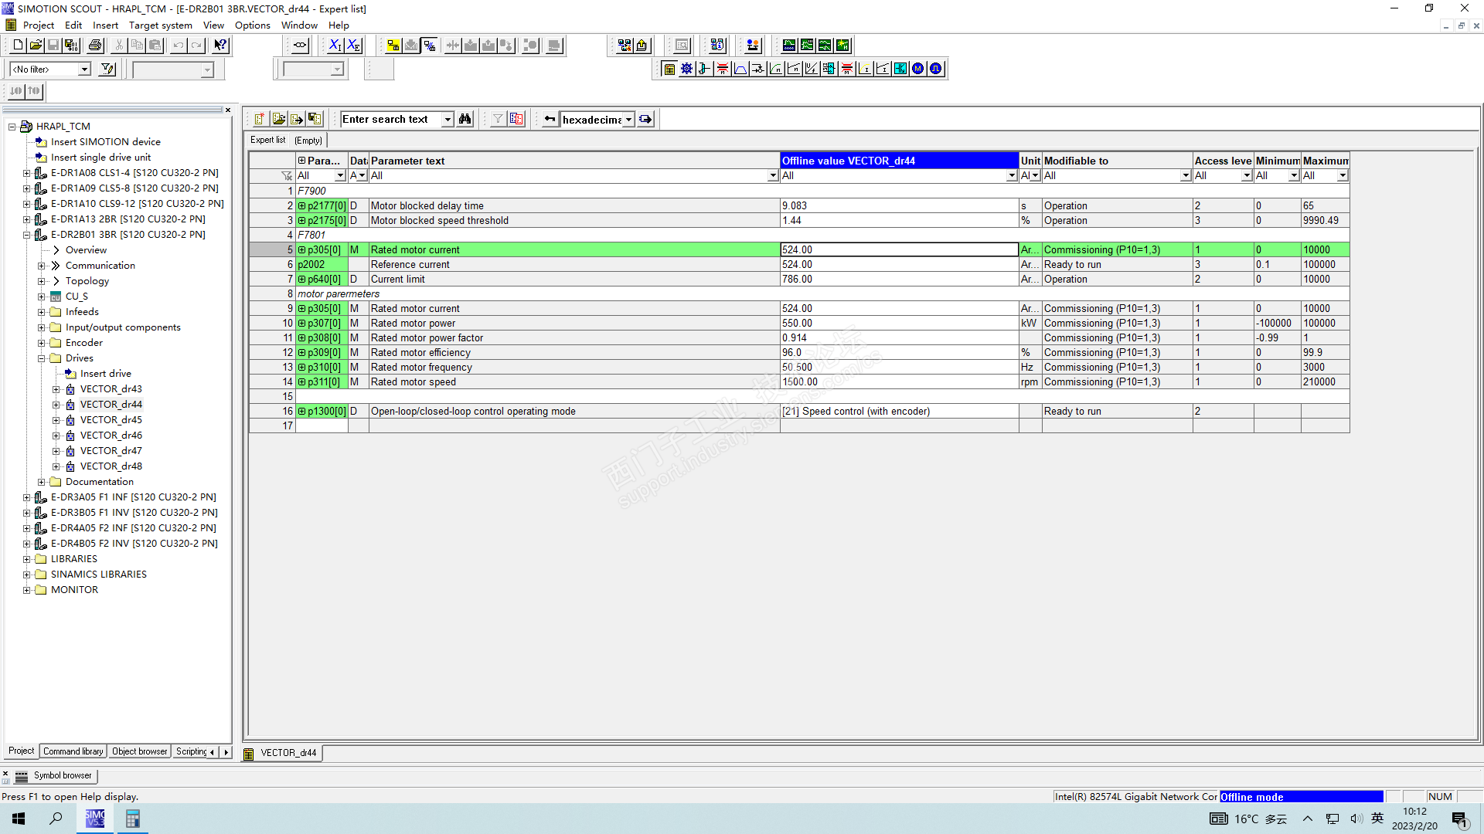Click the print icon in main toolbar

95,46
